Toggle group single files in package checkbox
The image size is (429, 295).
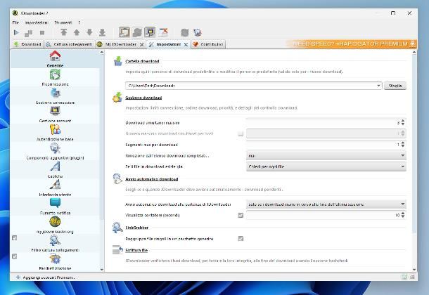pyautogui.click(x=241, y=238)
